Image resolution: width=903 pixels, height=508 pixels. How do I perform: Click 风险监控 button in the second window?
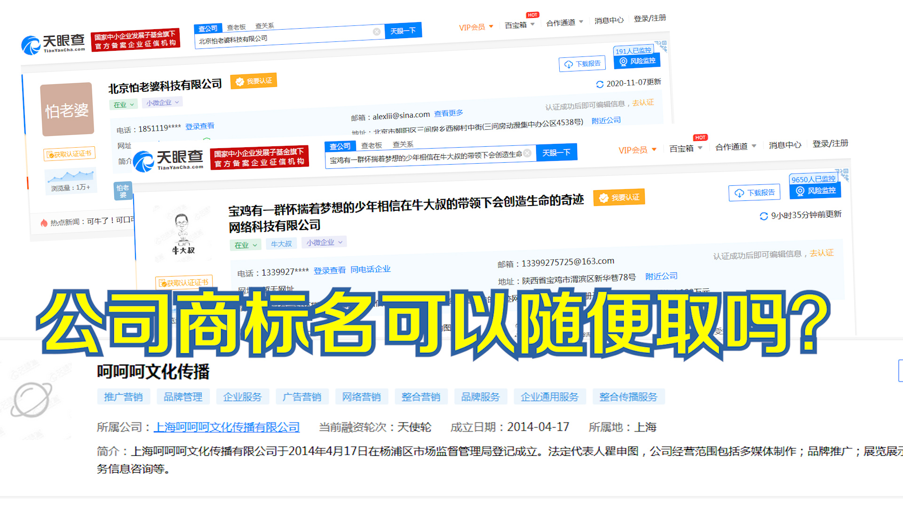(x=815, y=190)
